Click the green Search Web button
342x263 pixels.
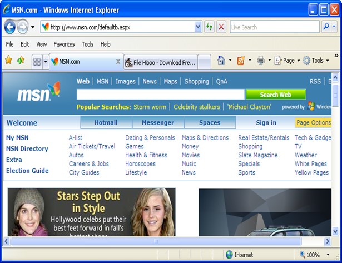click(276, 95)
